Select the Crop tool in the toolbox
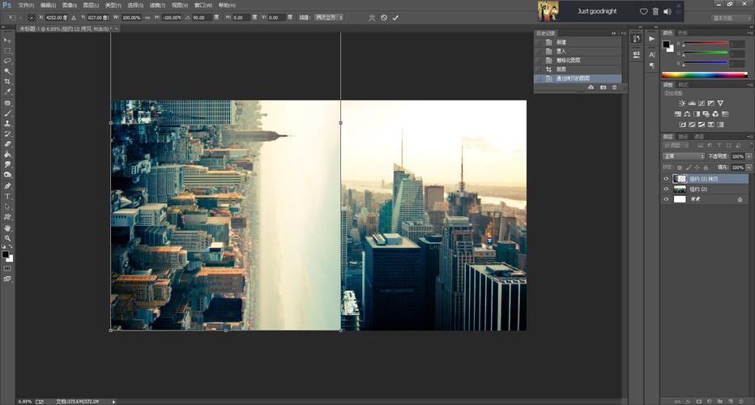The height and width of the screenshot is (405, 755). 7,82
